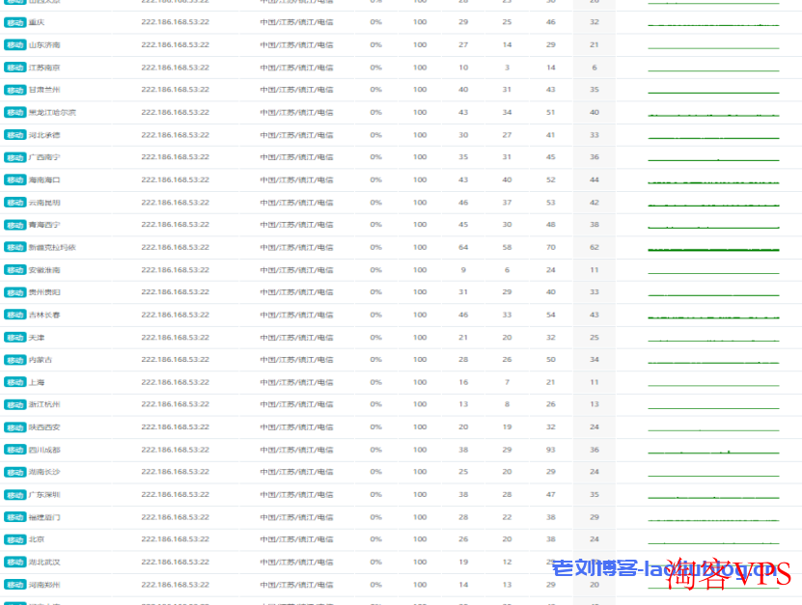Click 中国/江苏/镇江/电信 in the 广东深圳 row

coord(296,495)
